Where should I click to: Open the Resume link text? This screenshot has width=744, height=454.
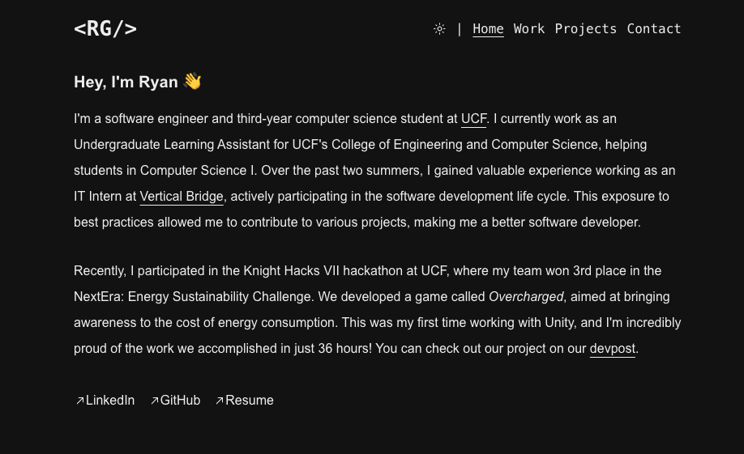(x=250, y=401)
